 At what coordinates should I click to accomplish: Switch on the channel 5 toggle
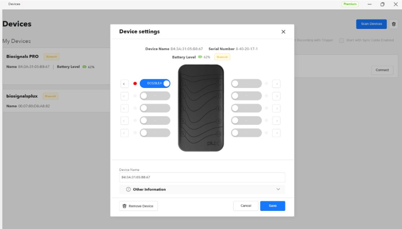point(155,133)
